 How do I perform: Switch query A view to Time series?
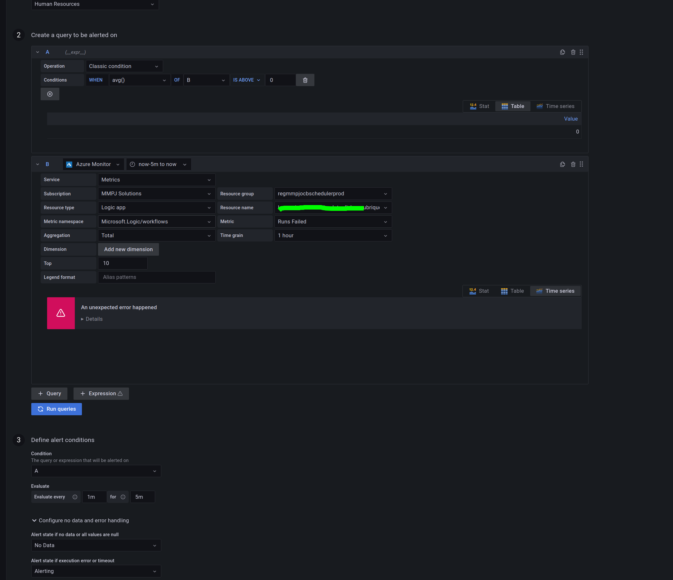[x=555, y=106]
